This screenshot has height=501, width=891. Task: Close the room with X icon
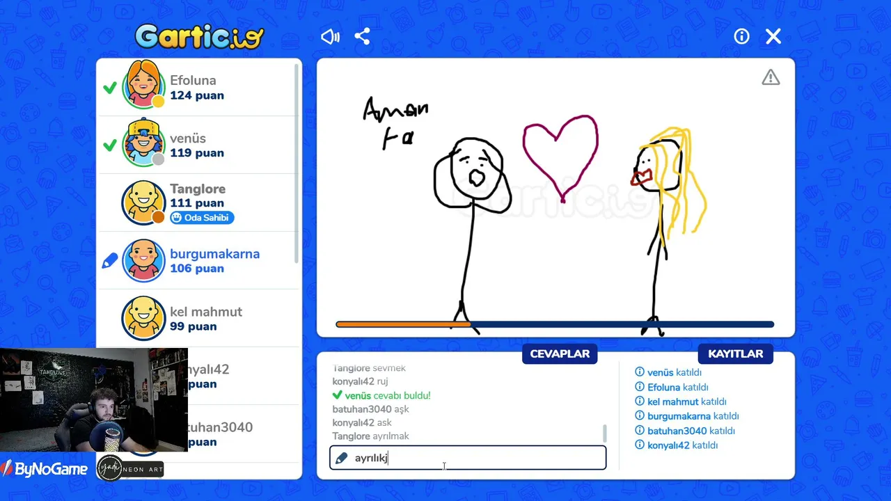pos(773,37)
